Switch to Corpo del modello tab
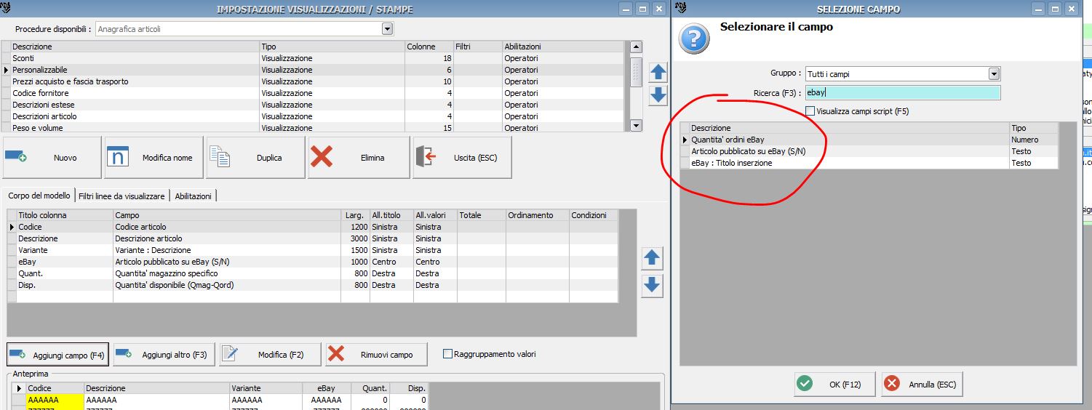The image size is (1092, 410). [x=39, y=196]
